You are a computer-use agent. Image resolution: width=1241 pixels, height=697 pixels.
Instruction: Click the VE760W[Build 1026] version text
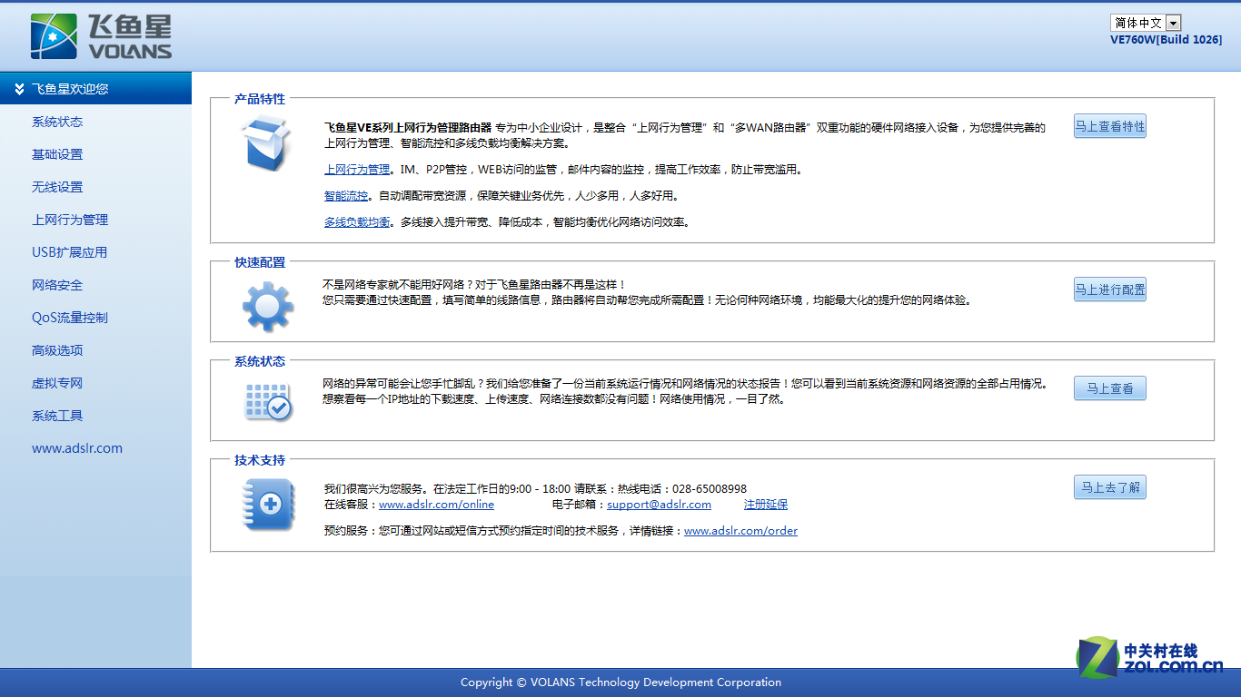click(1166, 40)
